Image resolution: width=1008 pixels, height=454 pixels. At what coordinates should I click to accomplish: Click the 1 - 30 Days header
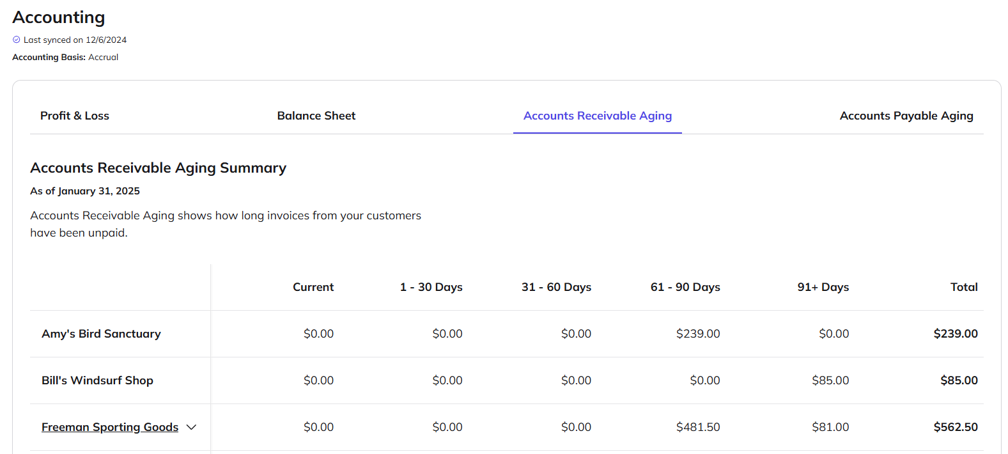click(431, 287)
